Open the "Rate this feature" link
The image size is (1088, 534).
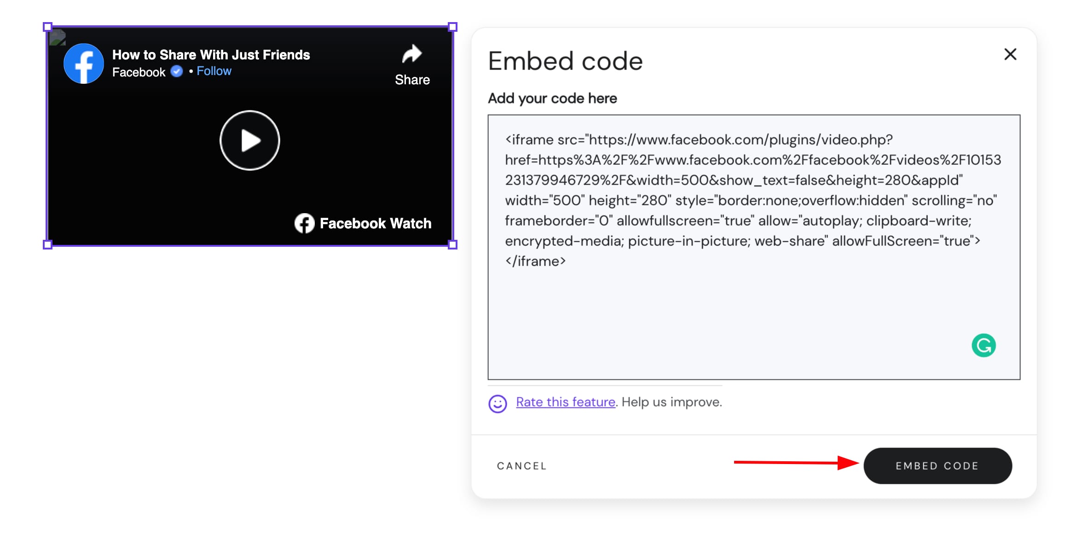tap(566, 402)
